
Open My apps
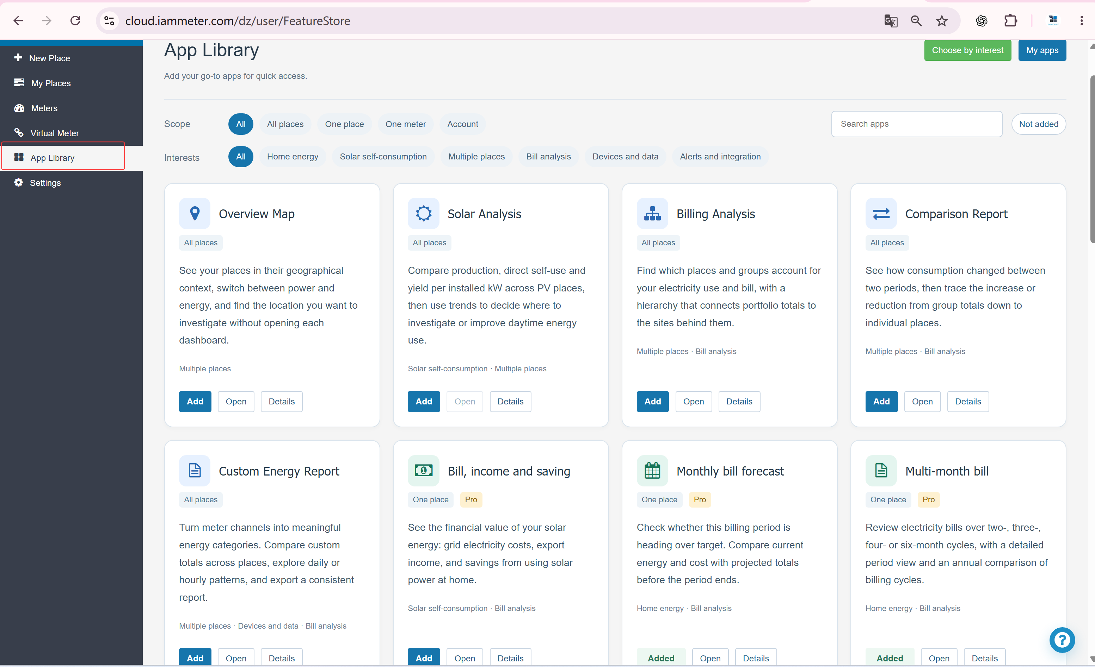1042,50
